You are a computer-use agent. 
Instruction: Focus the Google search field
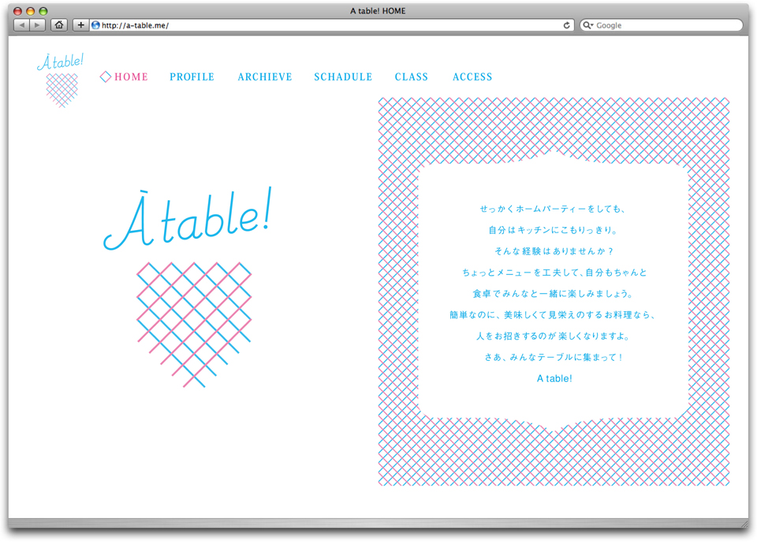662,25
